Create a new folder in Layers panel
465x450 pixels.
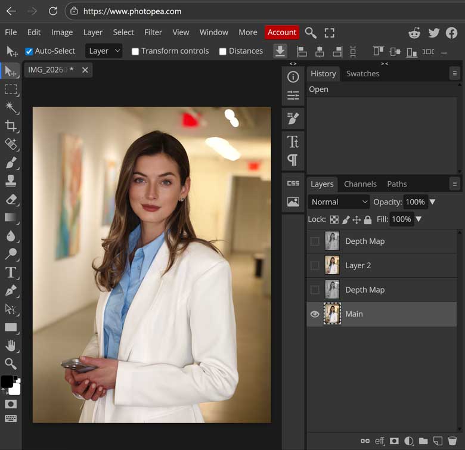pos(423,441)
